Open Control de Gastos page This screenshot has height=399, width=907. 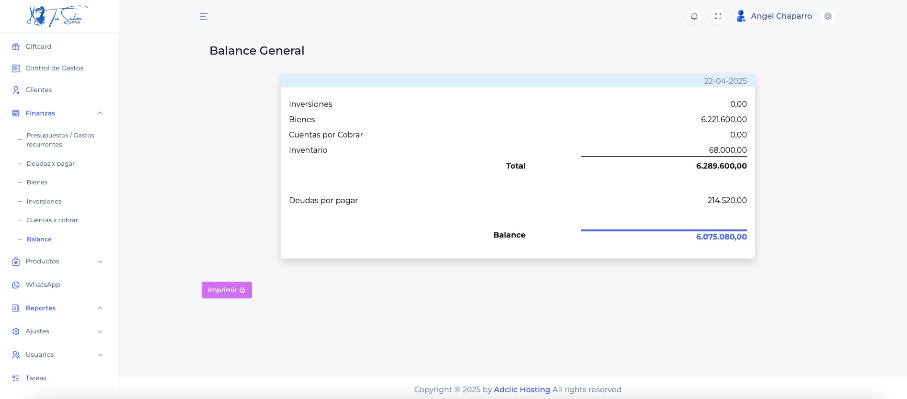click(x=54, y=68)
